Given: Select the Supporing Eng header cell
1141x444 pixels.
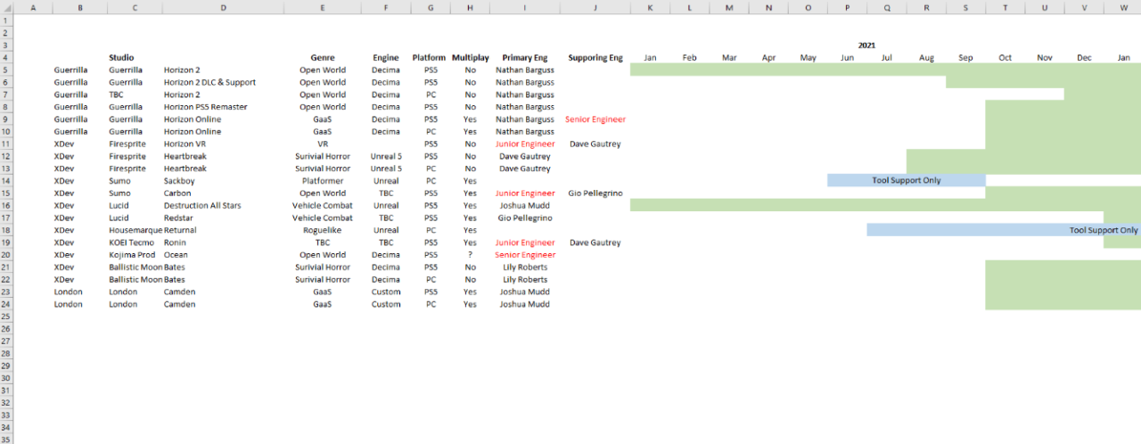Looking at the screenshot, I should (595, 58).
